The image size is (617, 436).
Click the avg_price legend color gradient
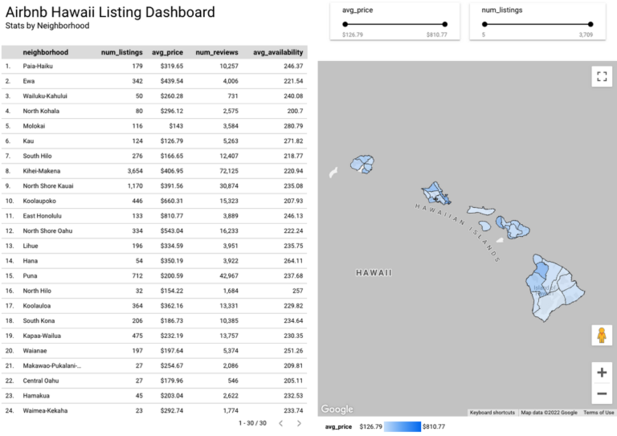point(402,426)
